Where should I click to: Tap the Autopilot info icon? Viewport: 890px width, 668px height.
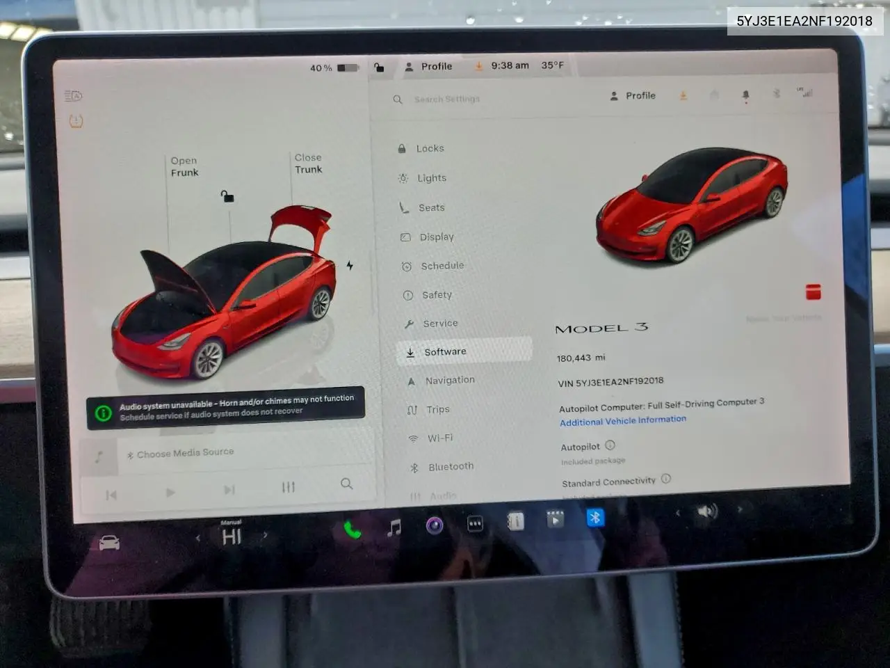pyautogui.click(x=610, y=445)
